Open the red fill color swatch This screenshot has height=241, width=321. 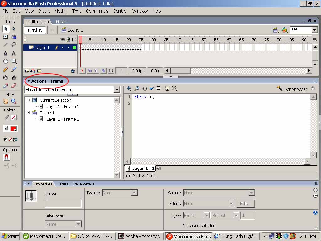(13, 129)
